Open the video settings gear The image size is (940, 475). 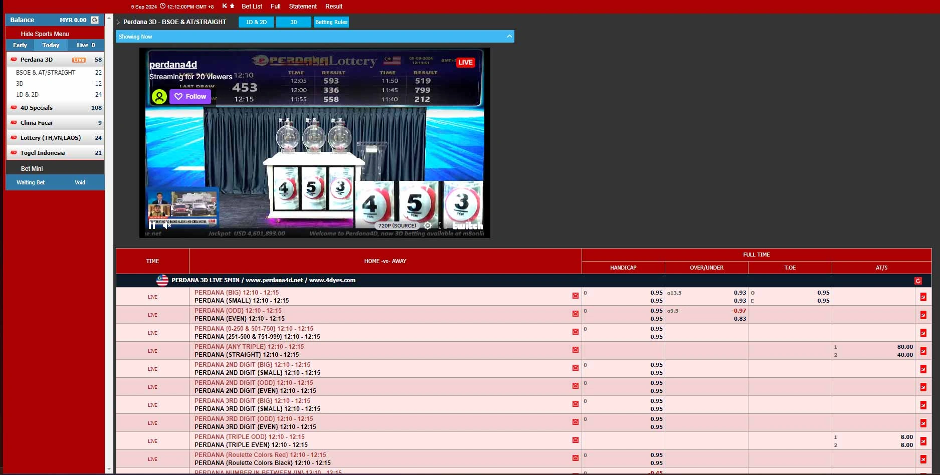pos(428,225)
